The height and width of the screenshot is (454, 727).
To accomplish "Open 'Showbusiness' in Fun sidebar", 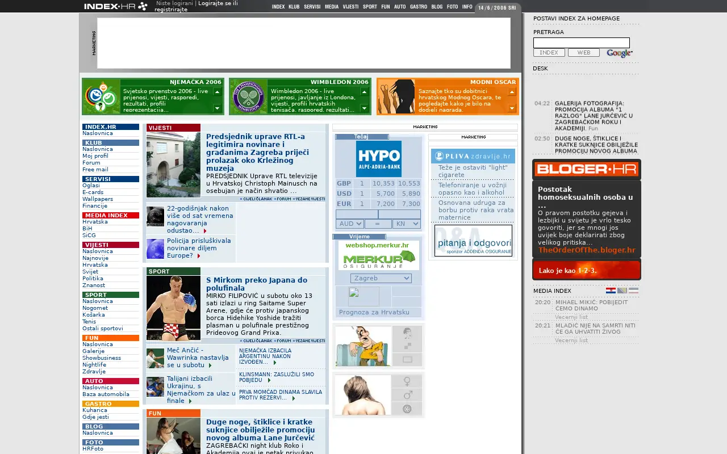I will click(102, 358).
